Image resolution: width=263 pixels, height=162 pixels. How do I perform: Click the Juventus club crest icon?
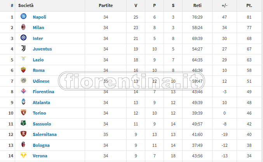point(23,49)
